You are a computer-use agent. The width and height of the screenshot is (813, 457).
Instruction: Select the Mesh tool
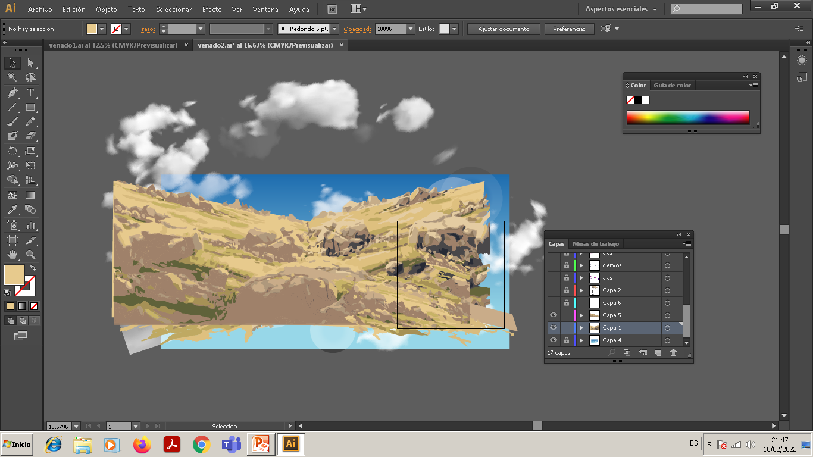click(x=12, y=195)
